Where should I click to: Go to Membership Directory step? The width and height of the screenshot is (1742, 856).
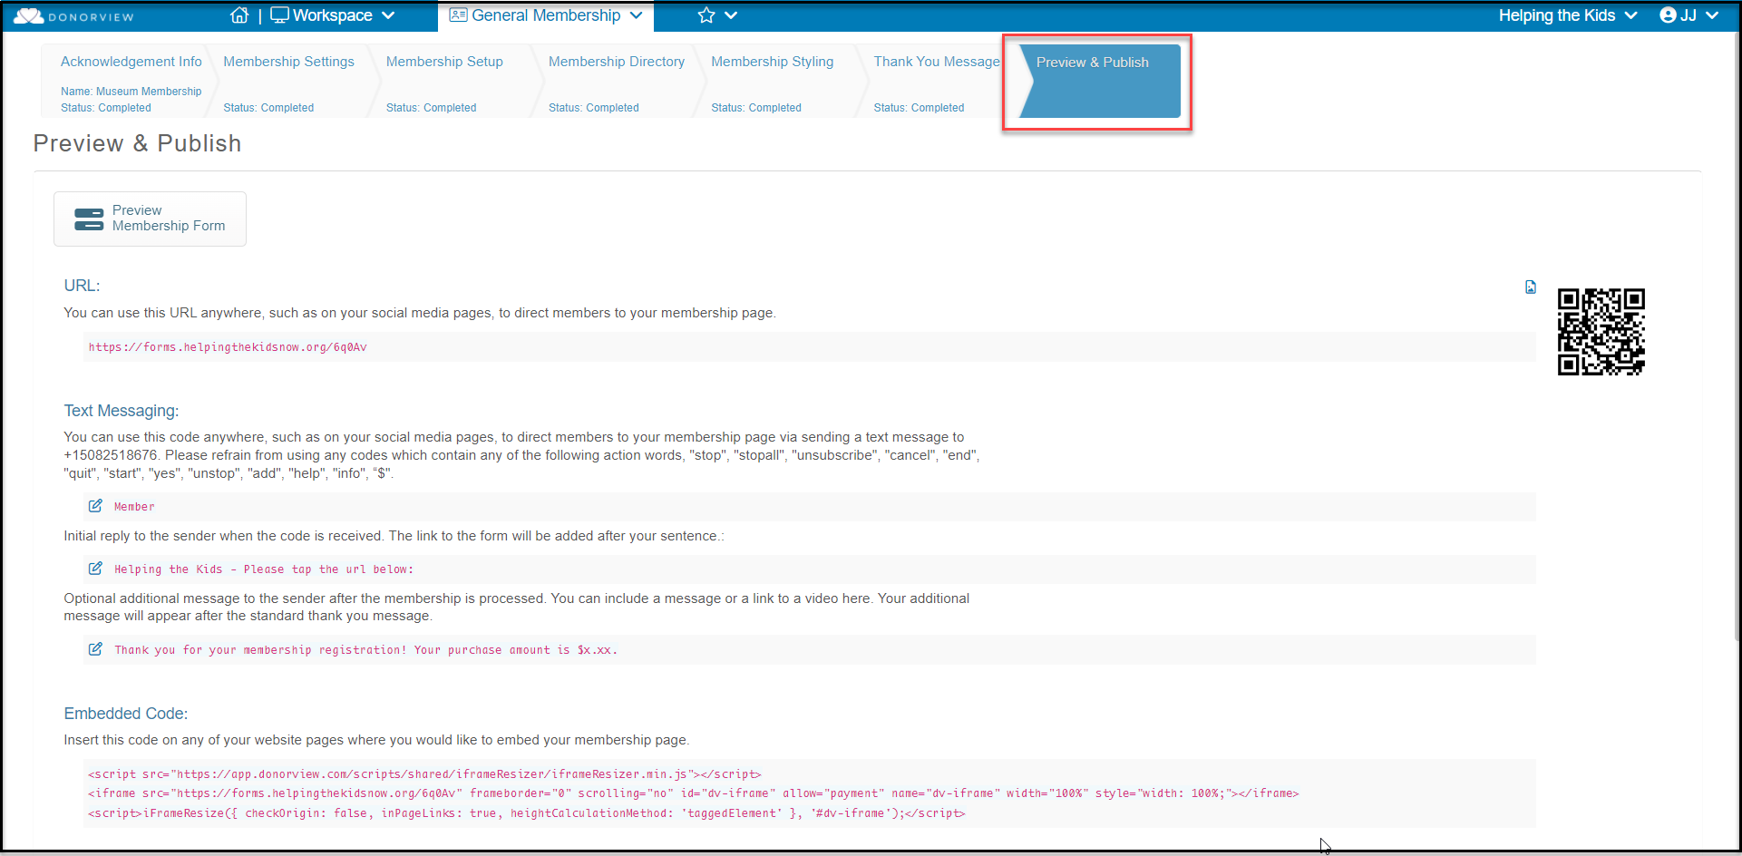tap(617, 81)
